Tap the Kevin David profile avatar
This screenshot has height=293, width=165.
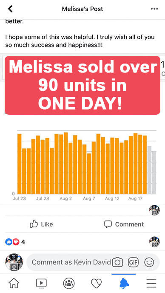coord(14,262)
